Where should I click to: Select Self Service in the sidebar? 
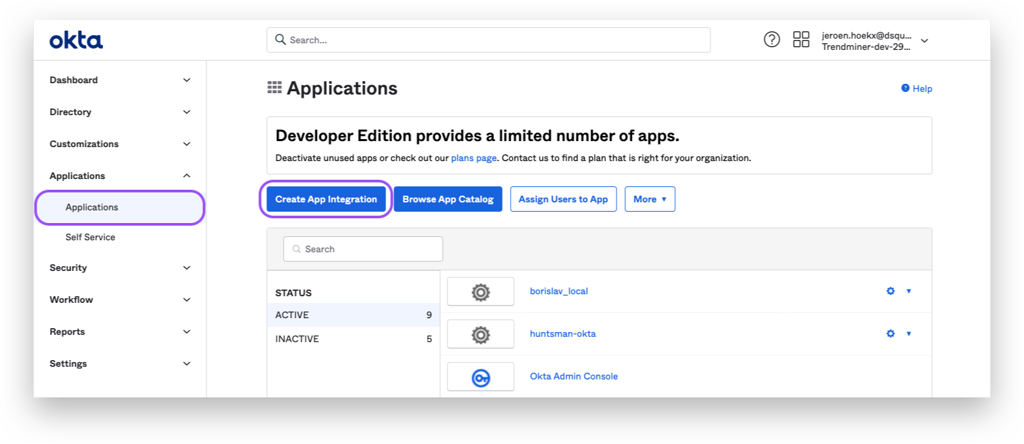[90, 237]
